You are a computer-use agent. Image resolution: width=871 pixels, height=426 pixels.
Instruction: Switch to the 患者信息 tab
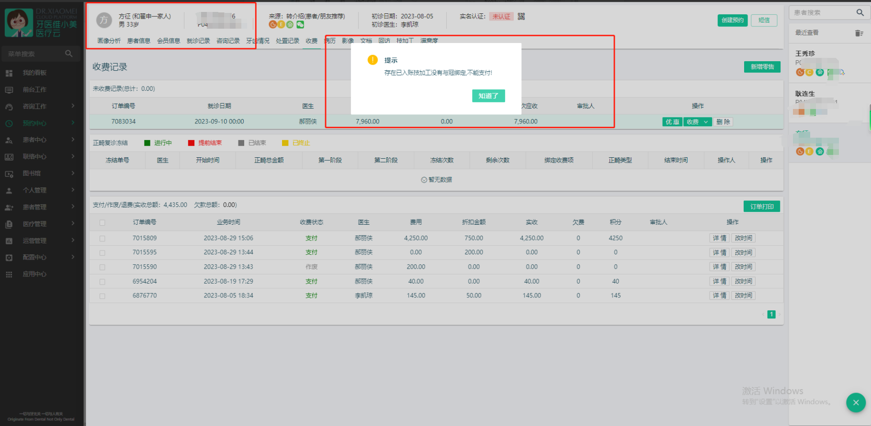pos(138,41)
